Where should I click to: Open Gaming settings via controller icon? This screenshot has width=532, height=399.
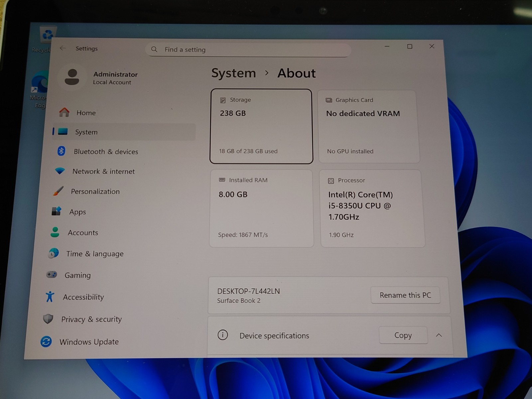[x=52, y=275]
